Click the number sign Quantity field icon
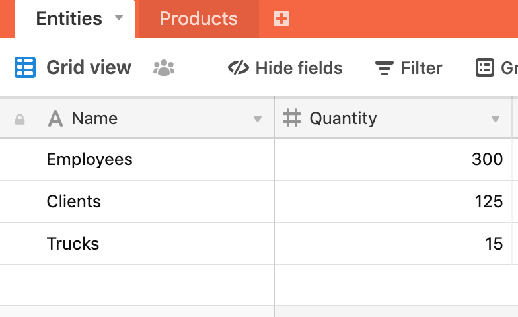The height and width of the screenshot is (317, 518). click(x=292, y=118)
